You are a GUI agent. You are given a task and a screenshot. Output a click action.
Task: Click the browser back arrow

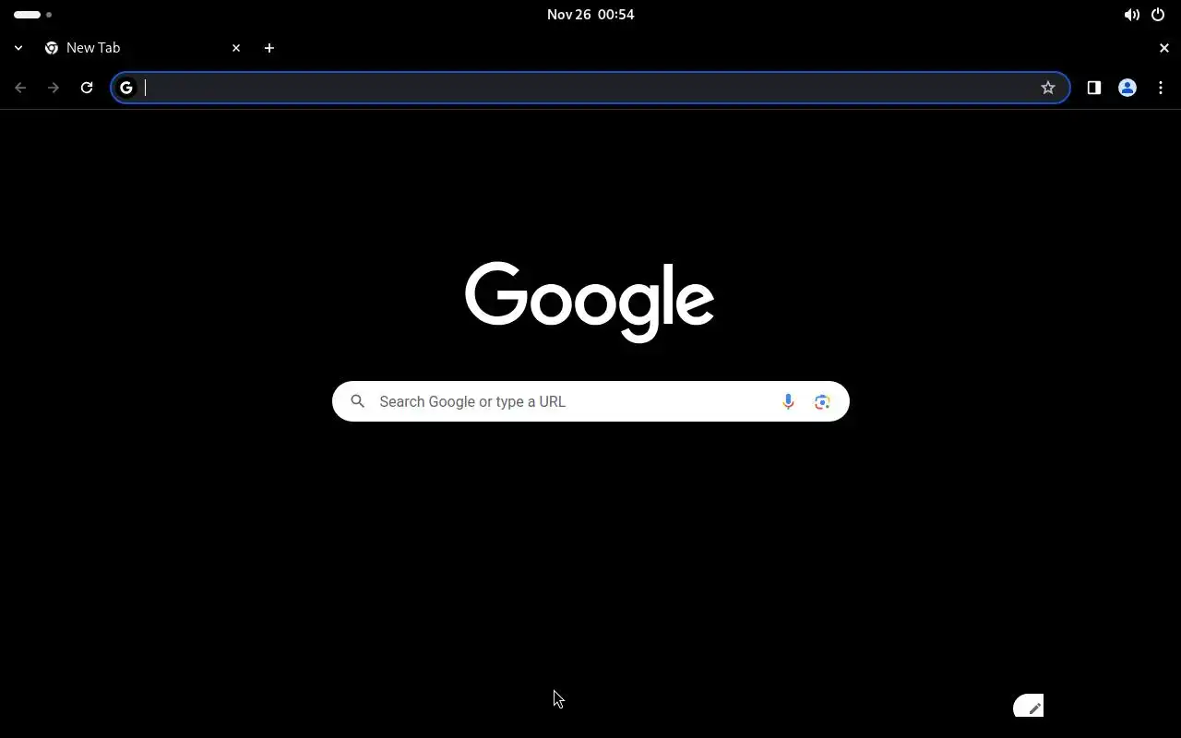click(20, 88)
